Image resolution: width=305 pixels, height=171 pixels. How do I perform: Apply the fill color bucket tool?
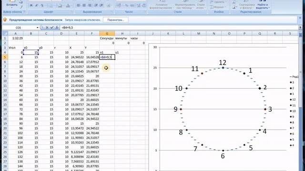click(60, 6)
